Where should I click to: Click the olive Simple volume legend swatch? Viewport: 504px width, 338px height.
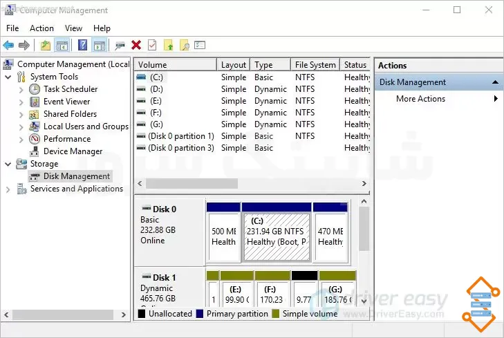pos(275,314)
